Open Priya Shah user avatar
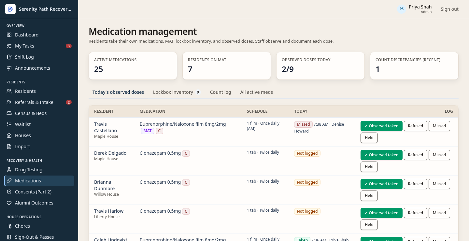Image resolution: width=469 pixels, height=241 pixels. tap(402, 9)
